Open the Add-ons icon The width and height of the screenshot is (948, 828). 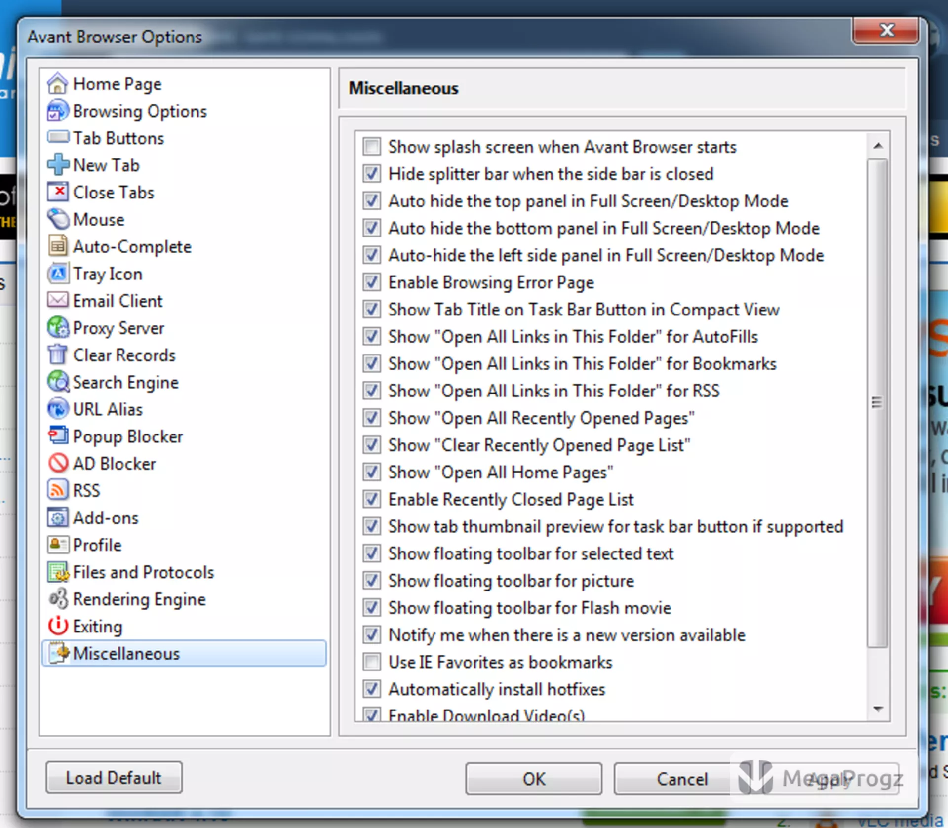coord(58,517)
